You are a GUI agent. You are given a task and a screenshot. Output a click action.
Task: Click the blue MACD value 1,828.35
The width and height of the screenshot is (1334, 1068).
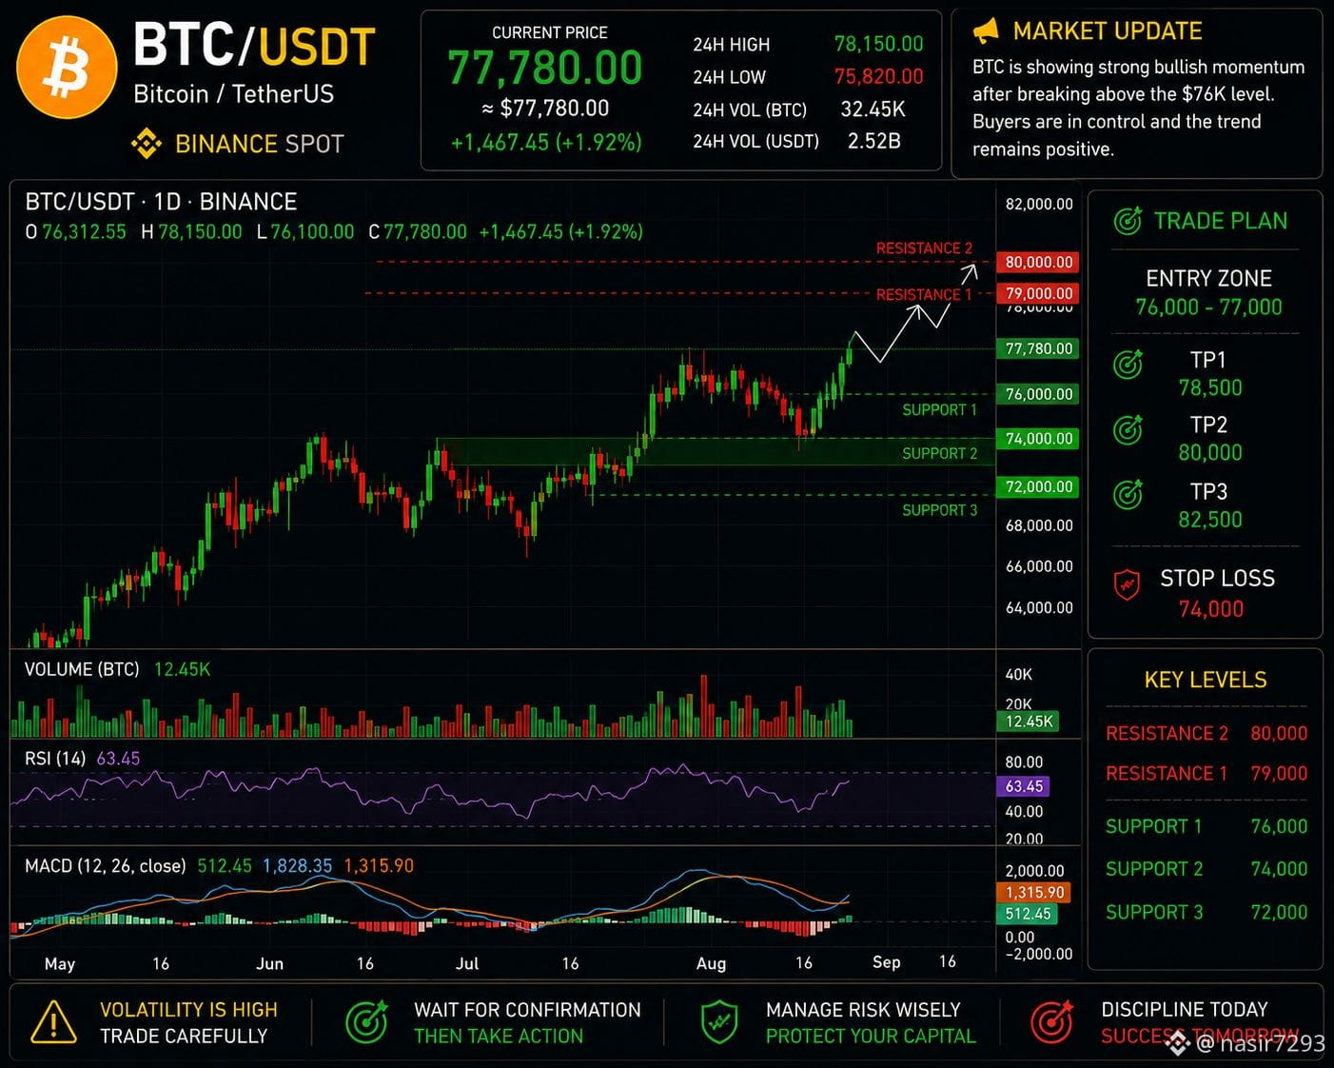(x=297, y=866)
